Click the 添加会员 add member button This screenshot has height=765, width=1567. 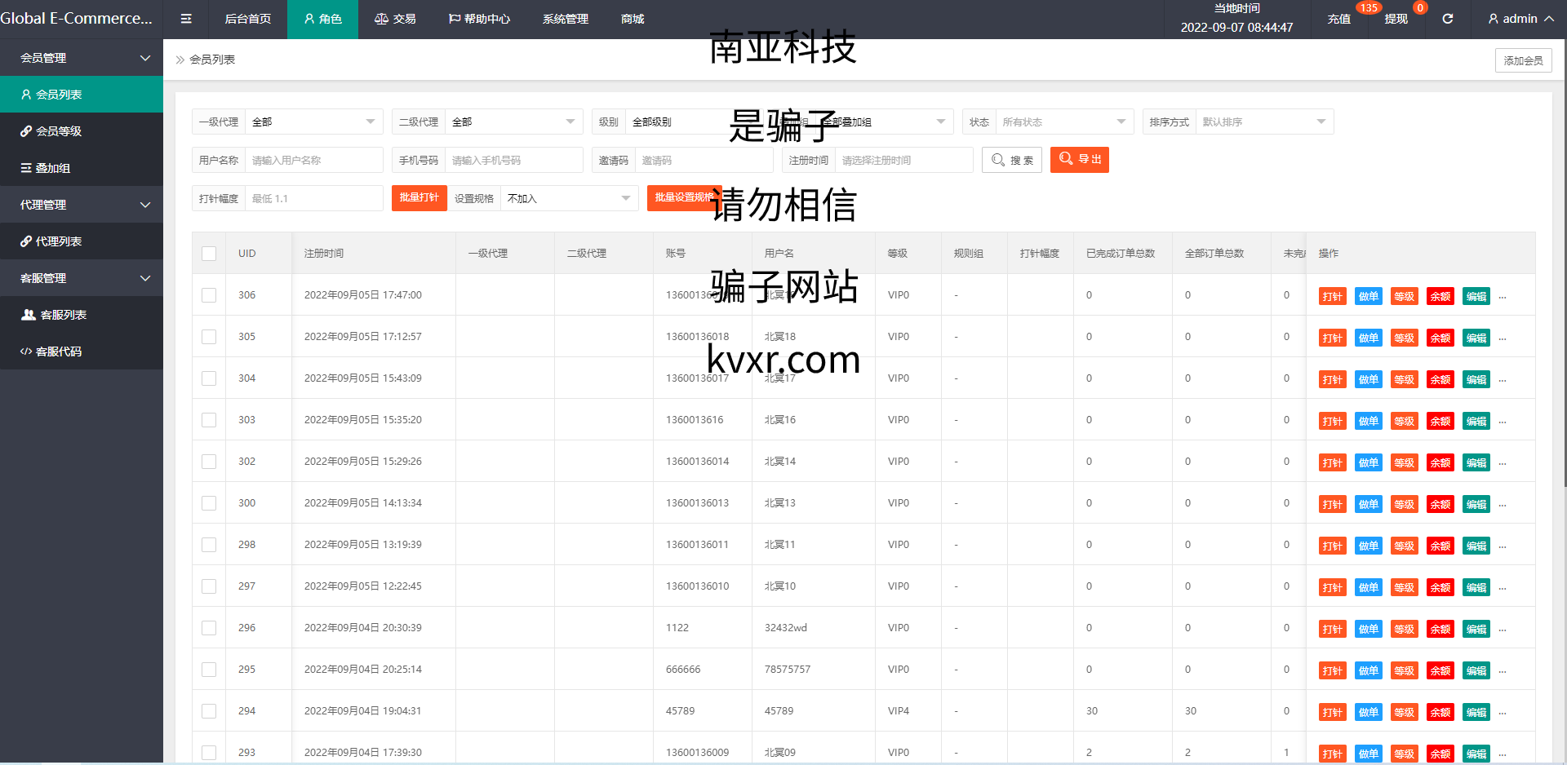click(x=1524, y=60)
